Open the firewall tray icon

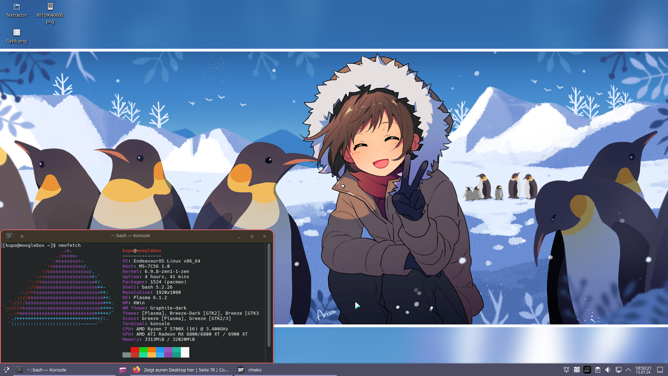(577, 370)
